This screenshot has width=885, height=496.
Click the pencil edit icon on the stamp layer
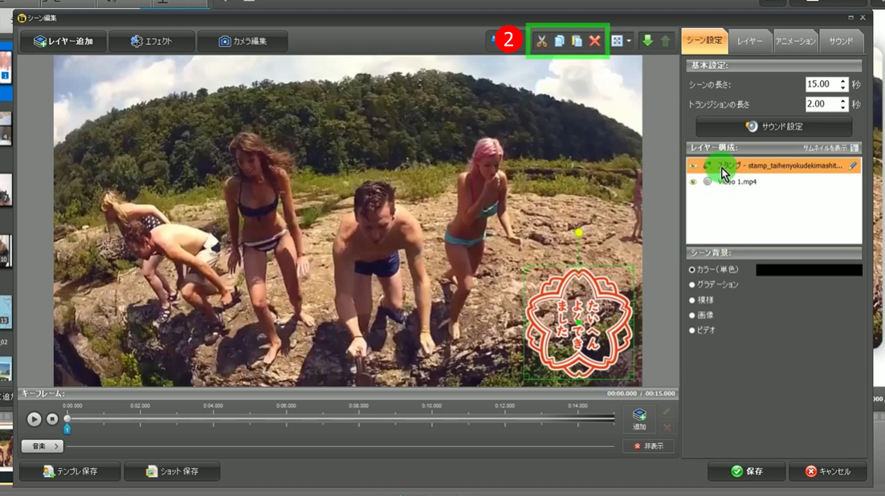point(853,165)
